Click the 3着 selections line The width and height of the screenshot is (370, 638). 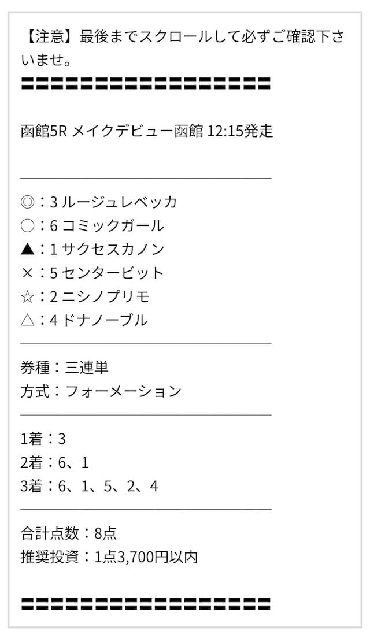(x=89, y=486)
